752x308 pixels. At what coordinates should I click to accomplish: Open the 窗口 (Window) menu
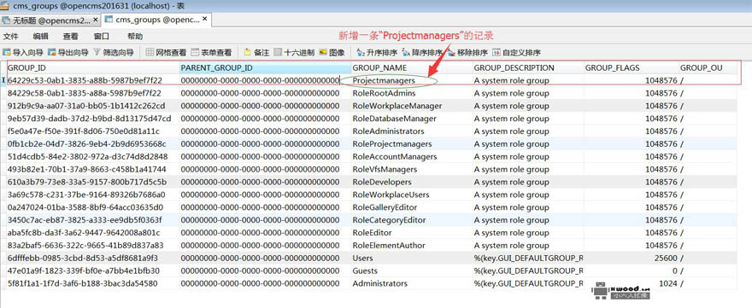click(101, 37)
